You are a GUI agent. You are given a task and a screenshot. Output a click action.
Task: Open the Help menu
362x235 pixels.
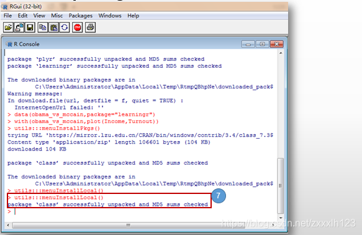pyautogui.click(x=133, y=16)
